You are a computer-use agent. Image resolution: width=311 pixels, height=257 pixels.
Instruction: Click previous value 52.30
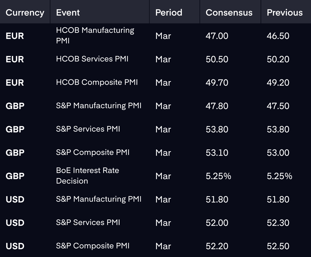(278, 223)
